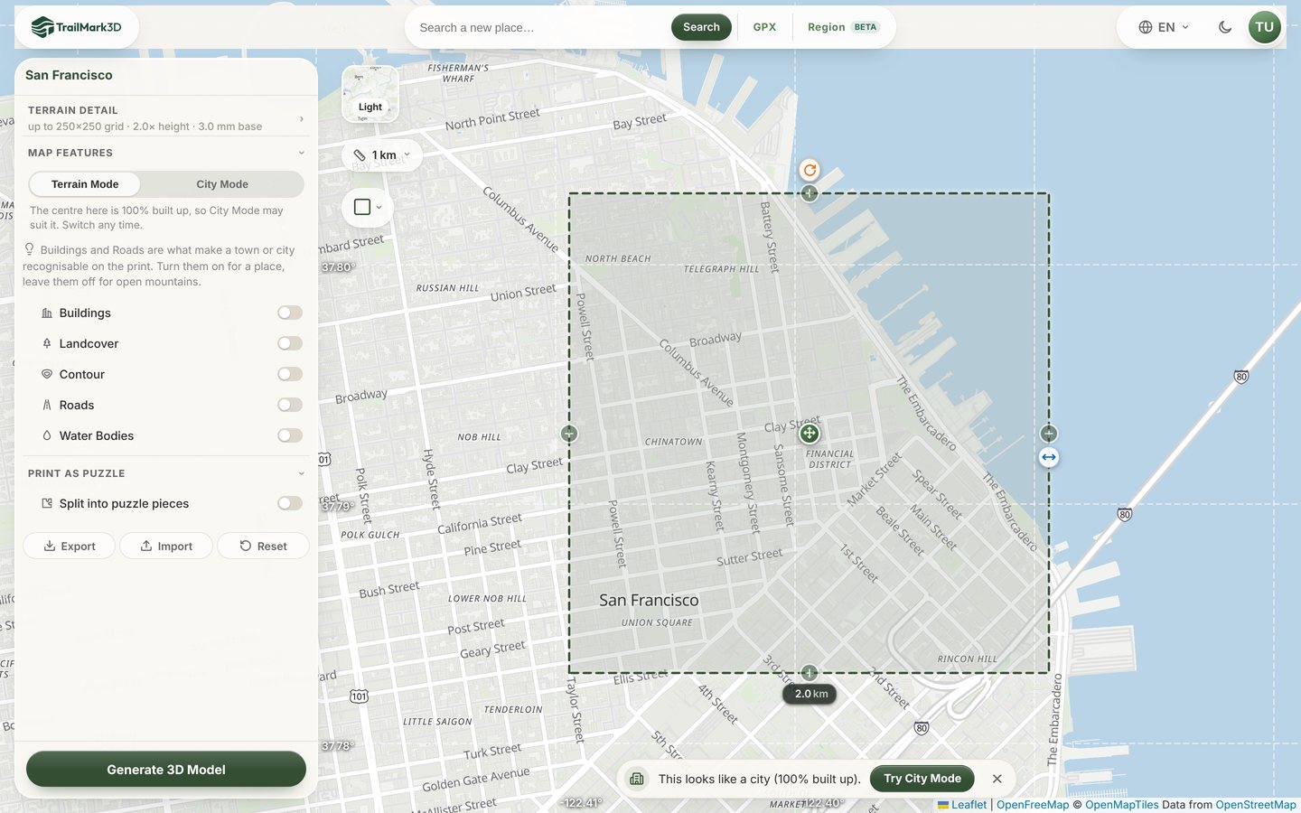Click the TrailMark3D logo
The width and height of the screenshot is (1301, 813).
click(77, 27)
